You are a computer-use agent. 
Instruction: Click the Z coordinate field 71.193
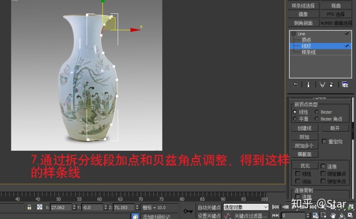tap(124, 207)
